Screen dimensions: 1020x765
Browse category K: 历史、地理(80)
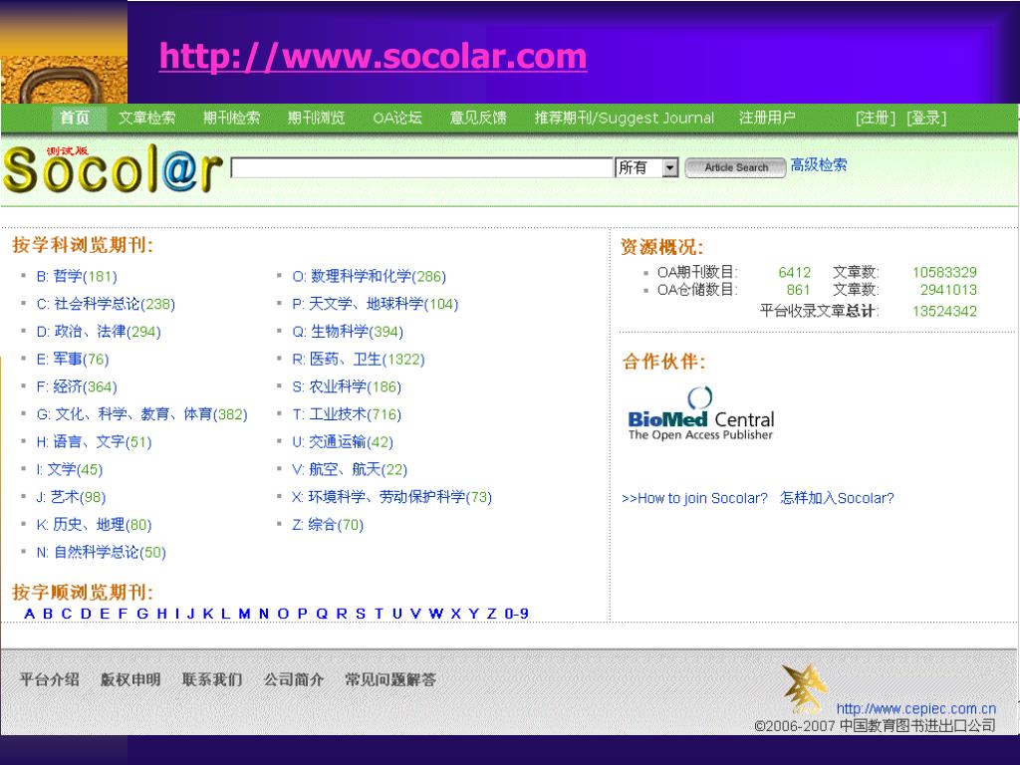pyautogui.click(x=94, y=525)
